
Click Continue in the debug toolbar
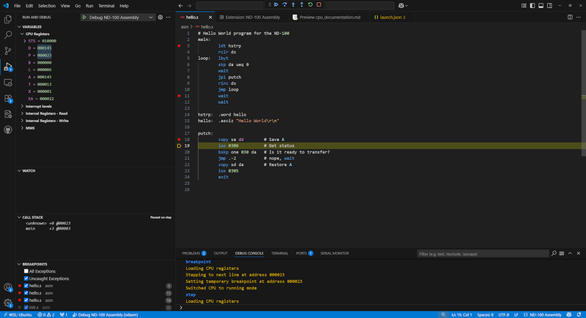pyautogui.click(x=276, y=5)
